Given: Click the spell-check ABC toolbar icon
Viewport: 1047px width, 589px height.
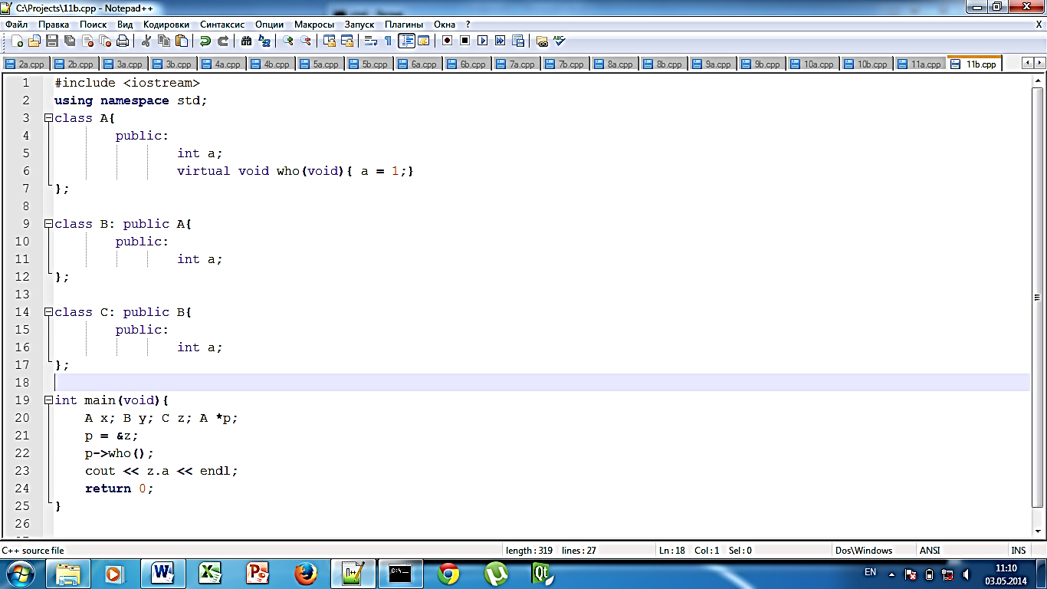Looking at the screenshot, I should 559,41.
